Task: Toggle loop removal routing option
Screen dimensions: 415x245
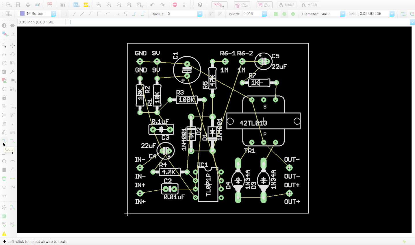Action: (403, 14)
